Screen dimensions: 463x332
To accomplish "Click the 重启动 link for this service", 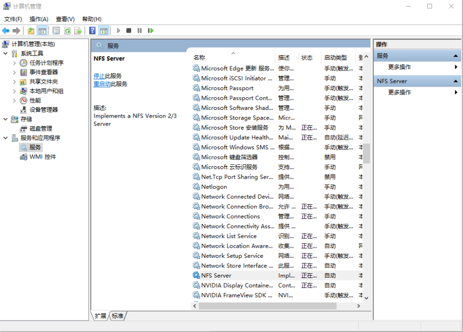I will (x=102, y=84).
